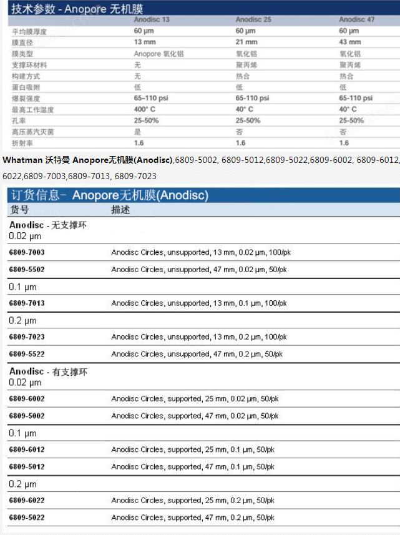This screenshot has width=400, height=535.
Task: Click the 订货信息 Anopore无机膜 heading
Action: [109, 195]
